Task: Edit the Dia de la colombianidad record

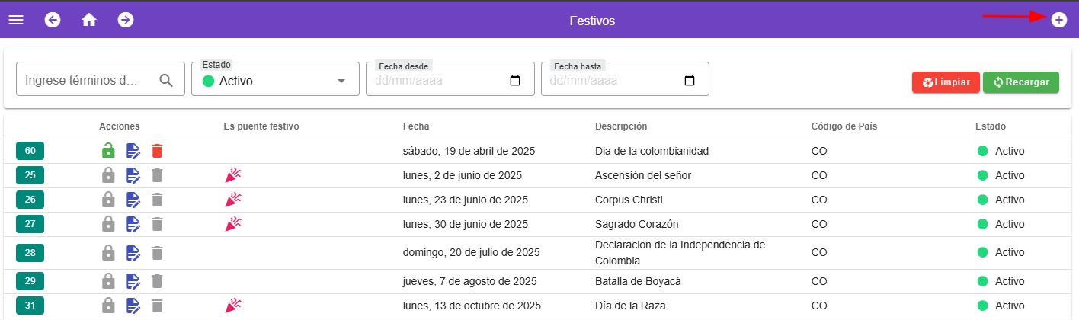Action: (133, 151)
